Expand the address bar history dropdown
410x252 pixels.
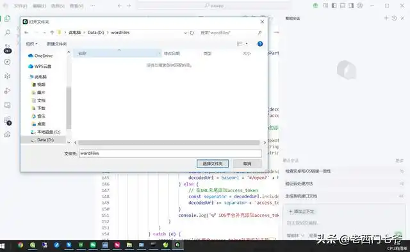pos(185,33)
